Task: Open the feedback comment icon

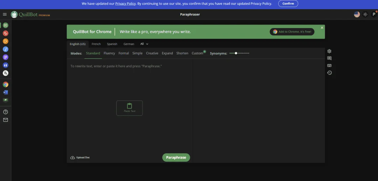Action: point(329,58)
